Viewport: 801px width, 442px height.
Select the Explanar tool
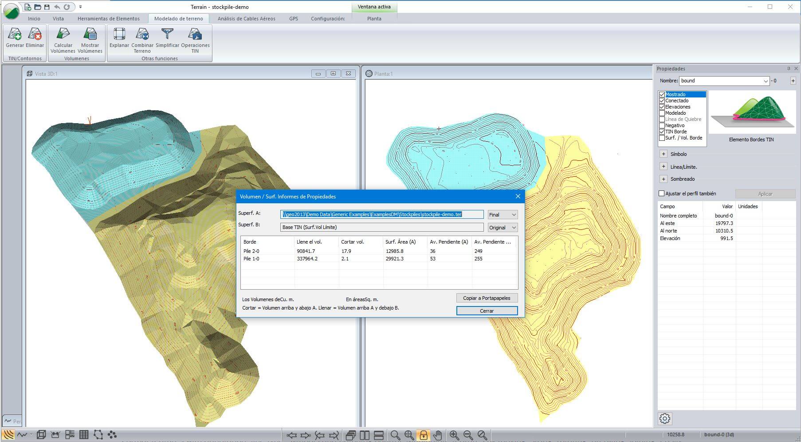tap(119, 35)
